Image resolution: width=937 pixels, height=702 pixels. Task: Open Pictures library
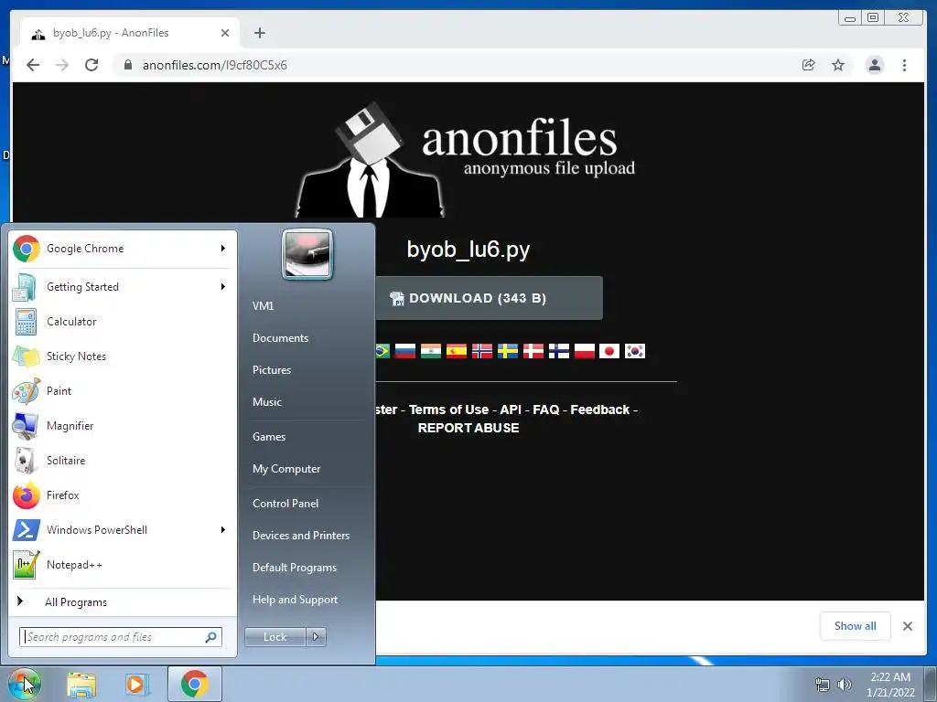[x=272, y=370]
